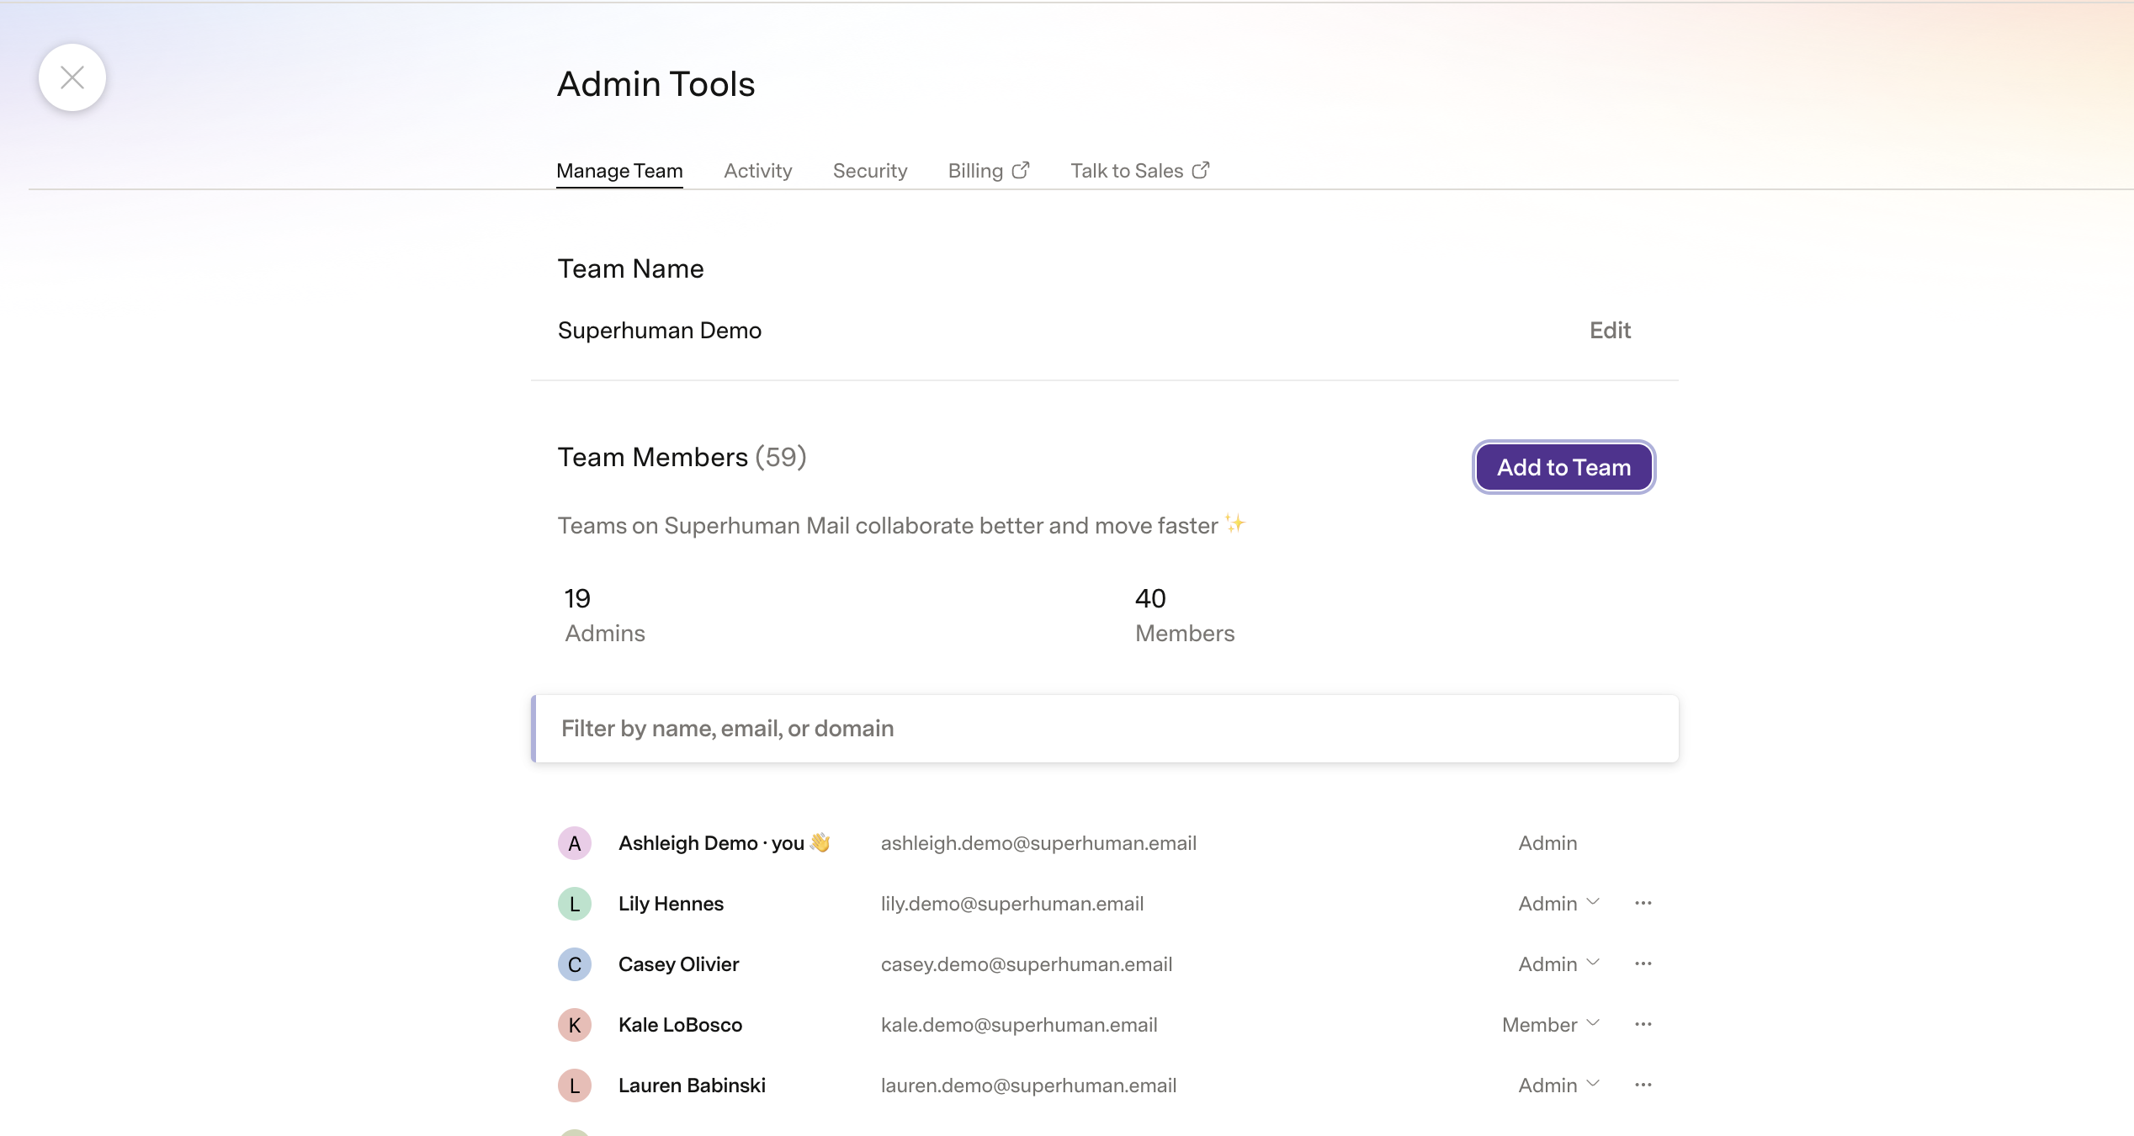Click Lily Hennes's green avatar
The height and width of the screenshot is (1136, 2134).
click(x=575, y=904)
